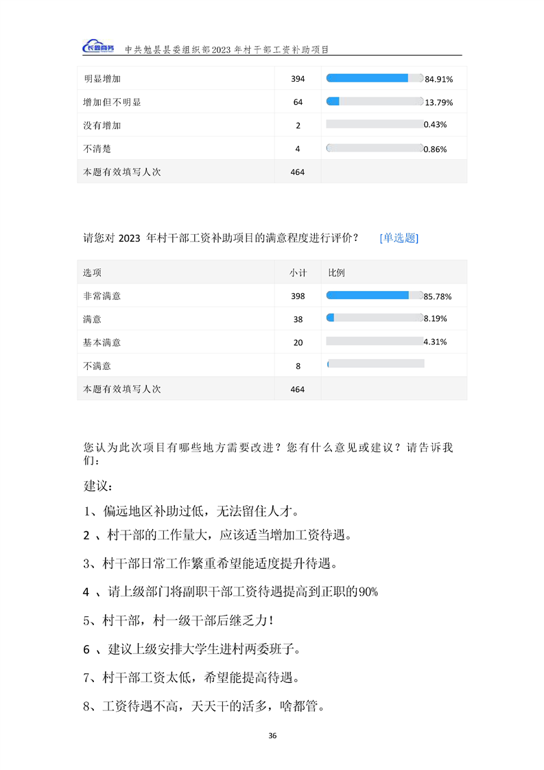
Task: Click the 85.78% progress bar for 非常满意
Action: 375,295
